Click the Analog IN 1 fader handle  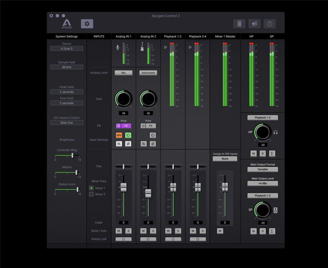click(x=124, y=188)
